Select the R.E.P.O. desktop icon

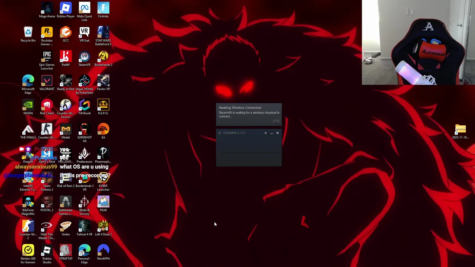103,107
